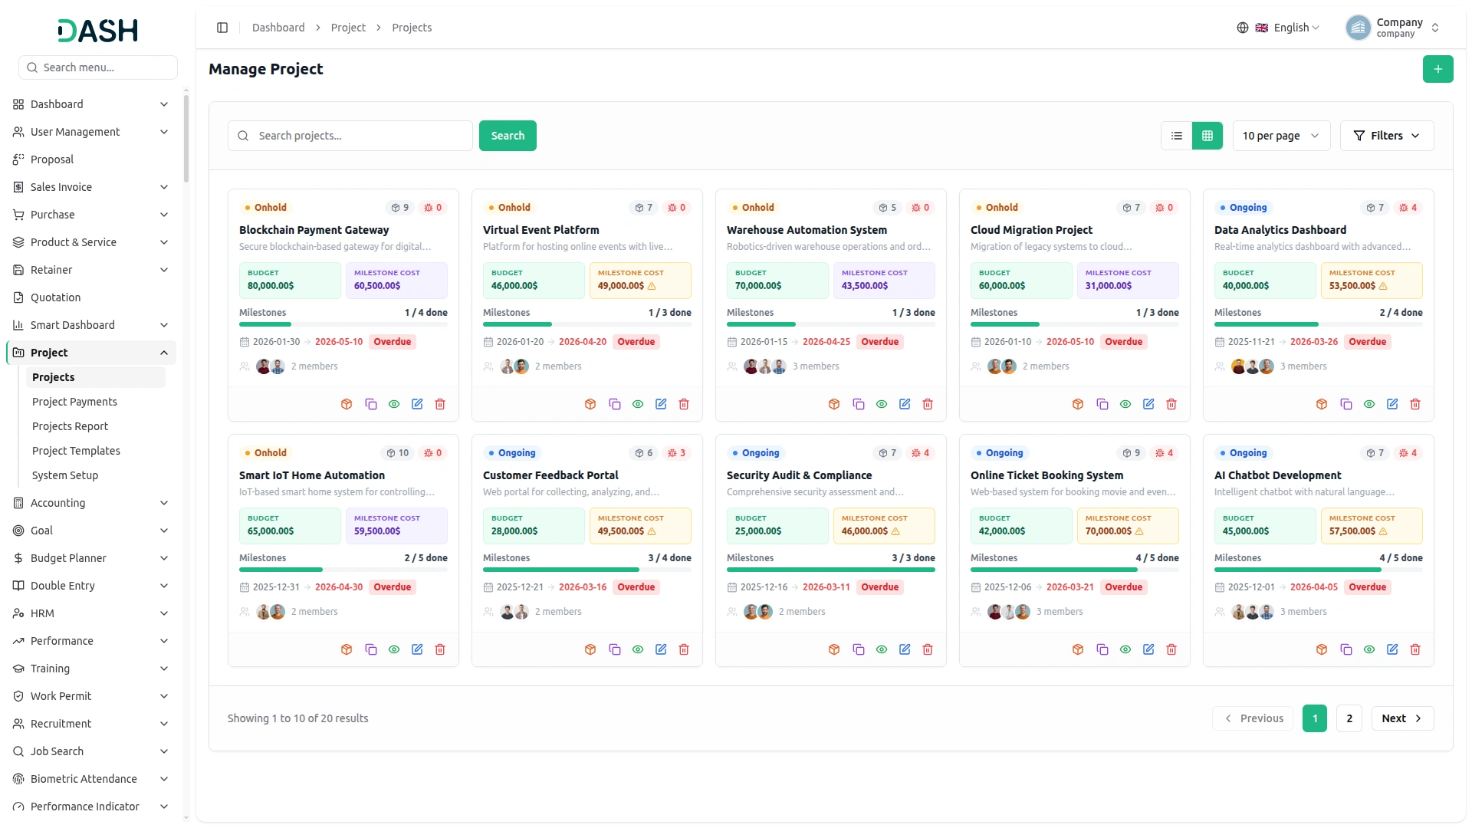1472x828 pixels.
Task: Delete the Blockchain Payment Gateway project
Action: tap(440, 404)
